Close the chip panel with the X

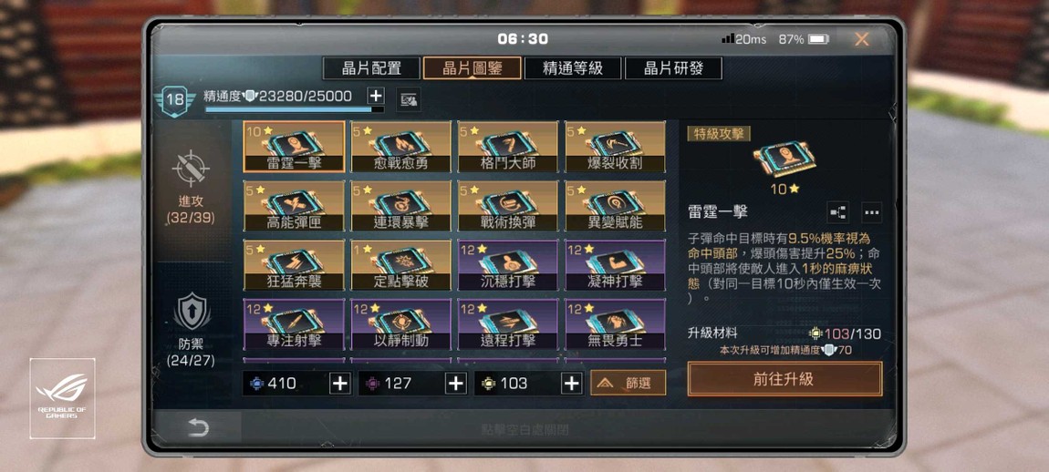tap(862, 39)
